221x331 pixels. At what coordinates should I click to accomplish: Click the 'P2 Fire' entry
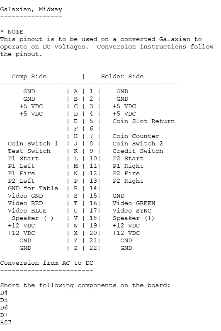point(126,173)
